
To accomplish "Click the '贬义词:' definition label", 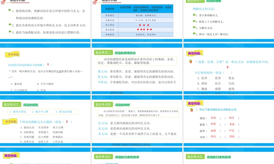I will click(103, 77).
